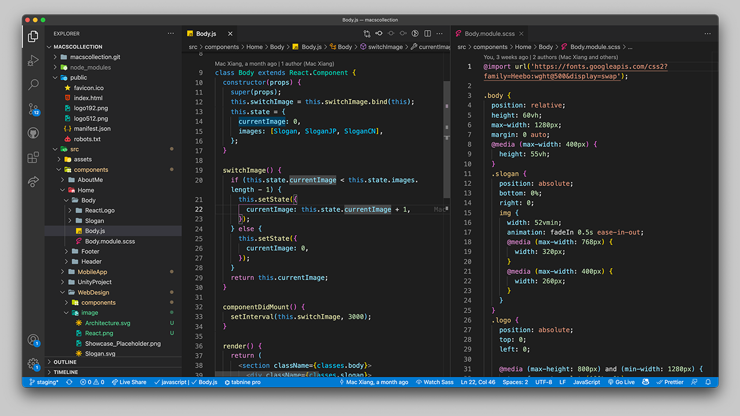Viewport: 740px width, 416px height.
Task: Click tabnine pro in status bar
Action: (x=243, y=382)
